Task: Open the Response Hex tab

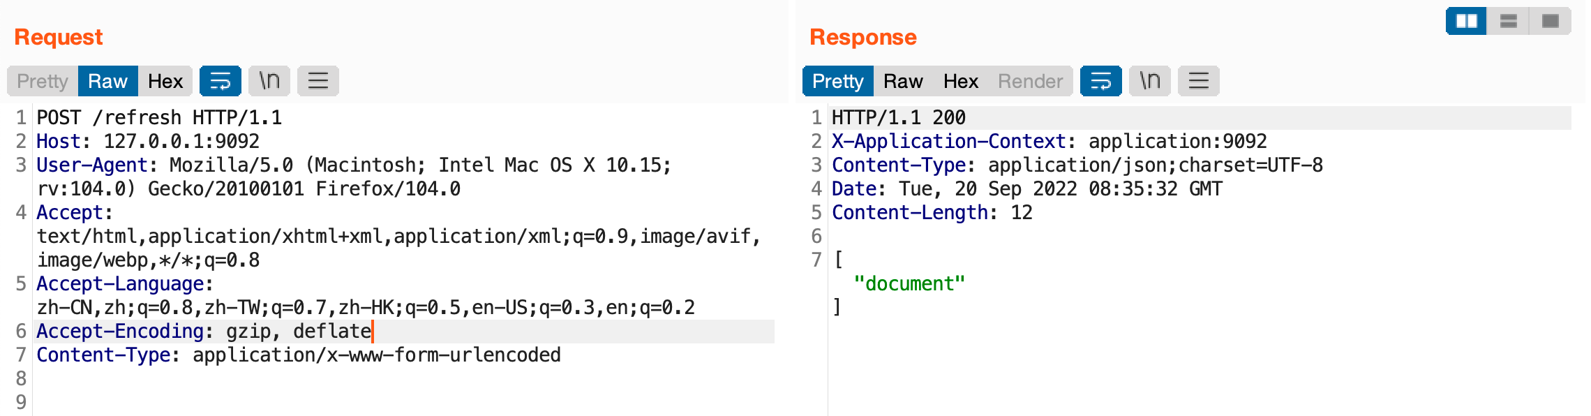Action: (x=961, y=81)
